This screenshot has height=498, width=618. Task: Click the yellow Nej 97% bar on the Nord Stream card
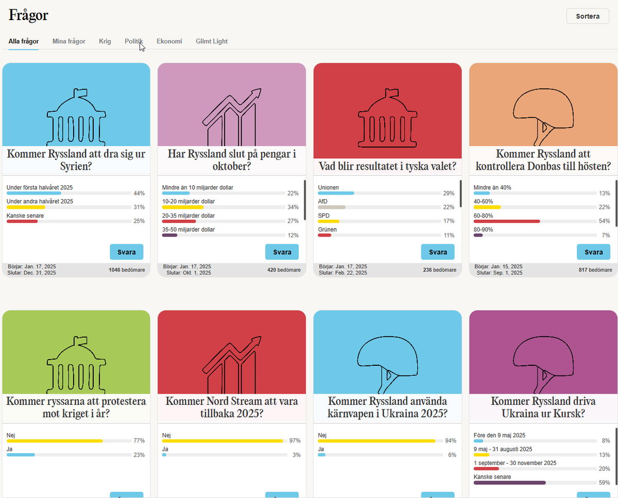pyautogui.click(x=225, y=441)
